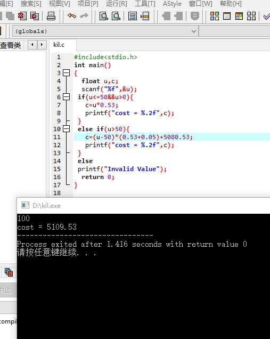This screenshot has height=339, width=270.
Task: Click the Close file red-X icon
Action: click(22, 16)
